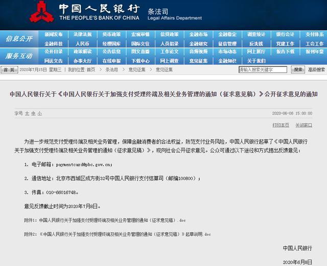Go to the 宏观审慎 section

141,34
